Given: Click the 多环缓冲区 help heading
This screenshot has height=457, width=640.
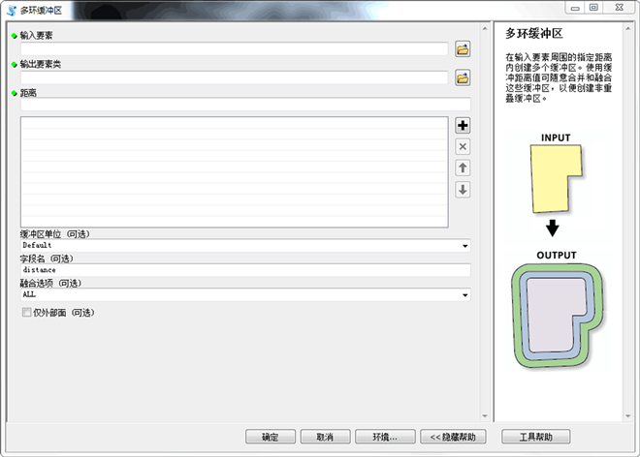Looking at the screenshot, I should 534,34.
